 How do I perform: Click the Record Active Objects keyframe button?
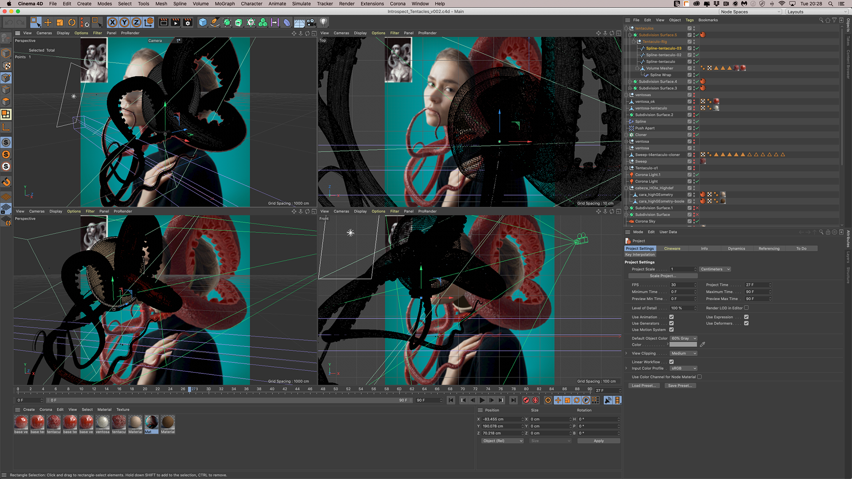[x=526, y=400]
